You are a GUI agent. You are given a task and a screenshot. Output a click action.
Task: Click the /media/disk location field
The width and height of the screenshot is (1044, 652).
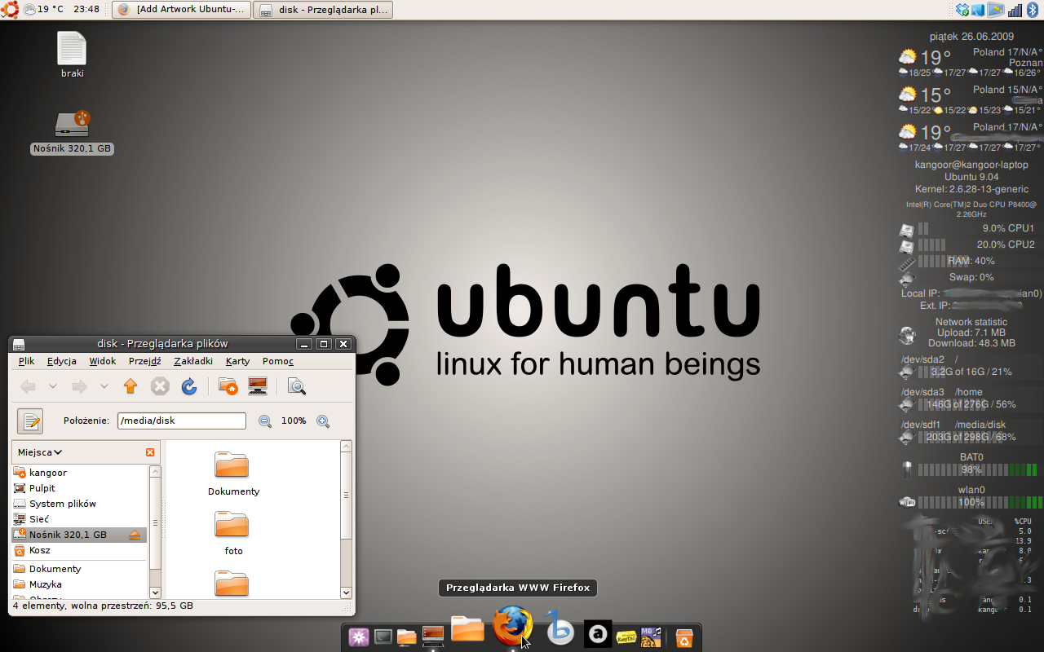click(x=182, y=421)
